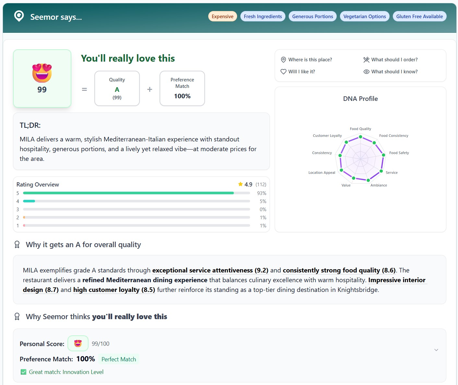Click the eye icon beside What should I know
This screenshot has height=385, width=458.
366,72
